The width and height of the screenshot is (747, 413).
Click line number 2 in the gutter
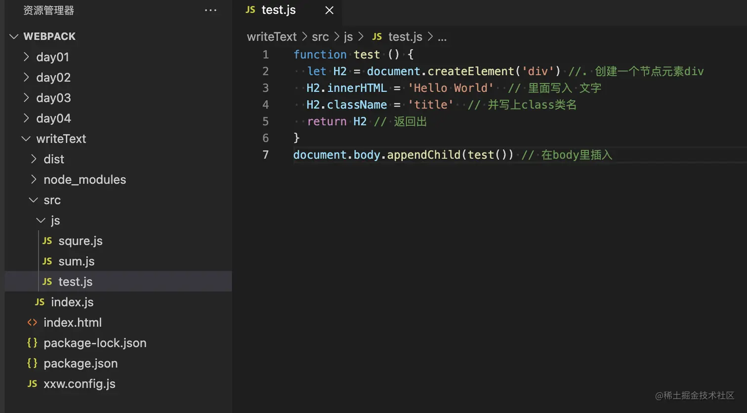point(266,71)
